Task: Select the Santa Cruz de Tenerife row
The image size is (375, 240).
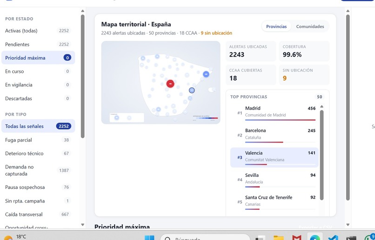Action: [275, 202]
